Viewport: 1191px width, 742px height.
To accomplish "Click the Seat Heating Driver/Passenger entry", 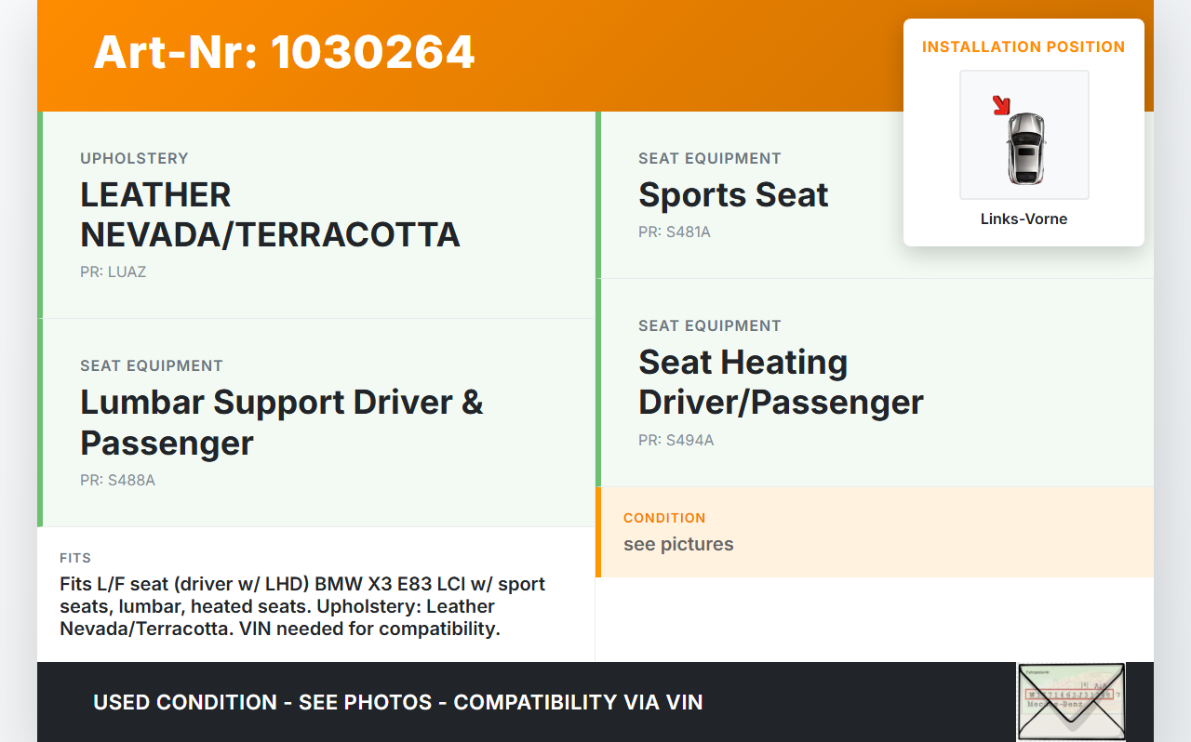I will [x=780, y=382].
